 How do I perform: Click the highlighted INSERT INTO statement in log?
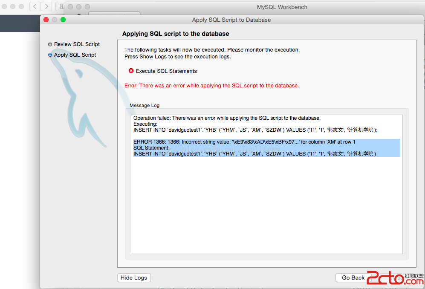pyautogui.click(x=254, y=154)
